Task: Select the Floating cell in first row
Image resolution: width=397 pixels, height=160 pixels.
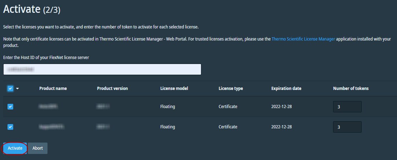Action: [x=167, y=107]
